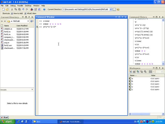The height and width of the screenshot is (124, 165).
Task: Click Import data icon in Workspace toolbar
Action: [138, 72]
